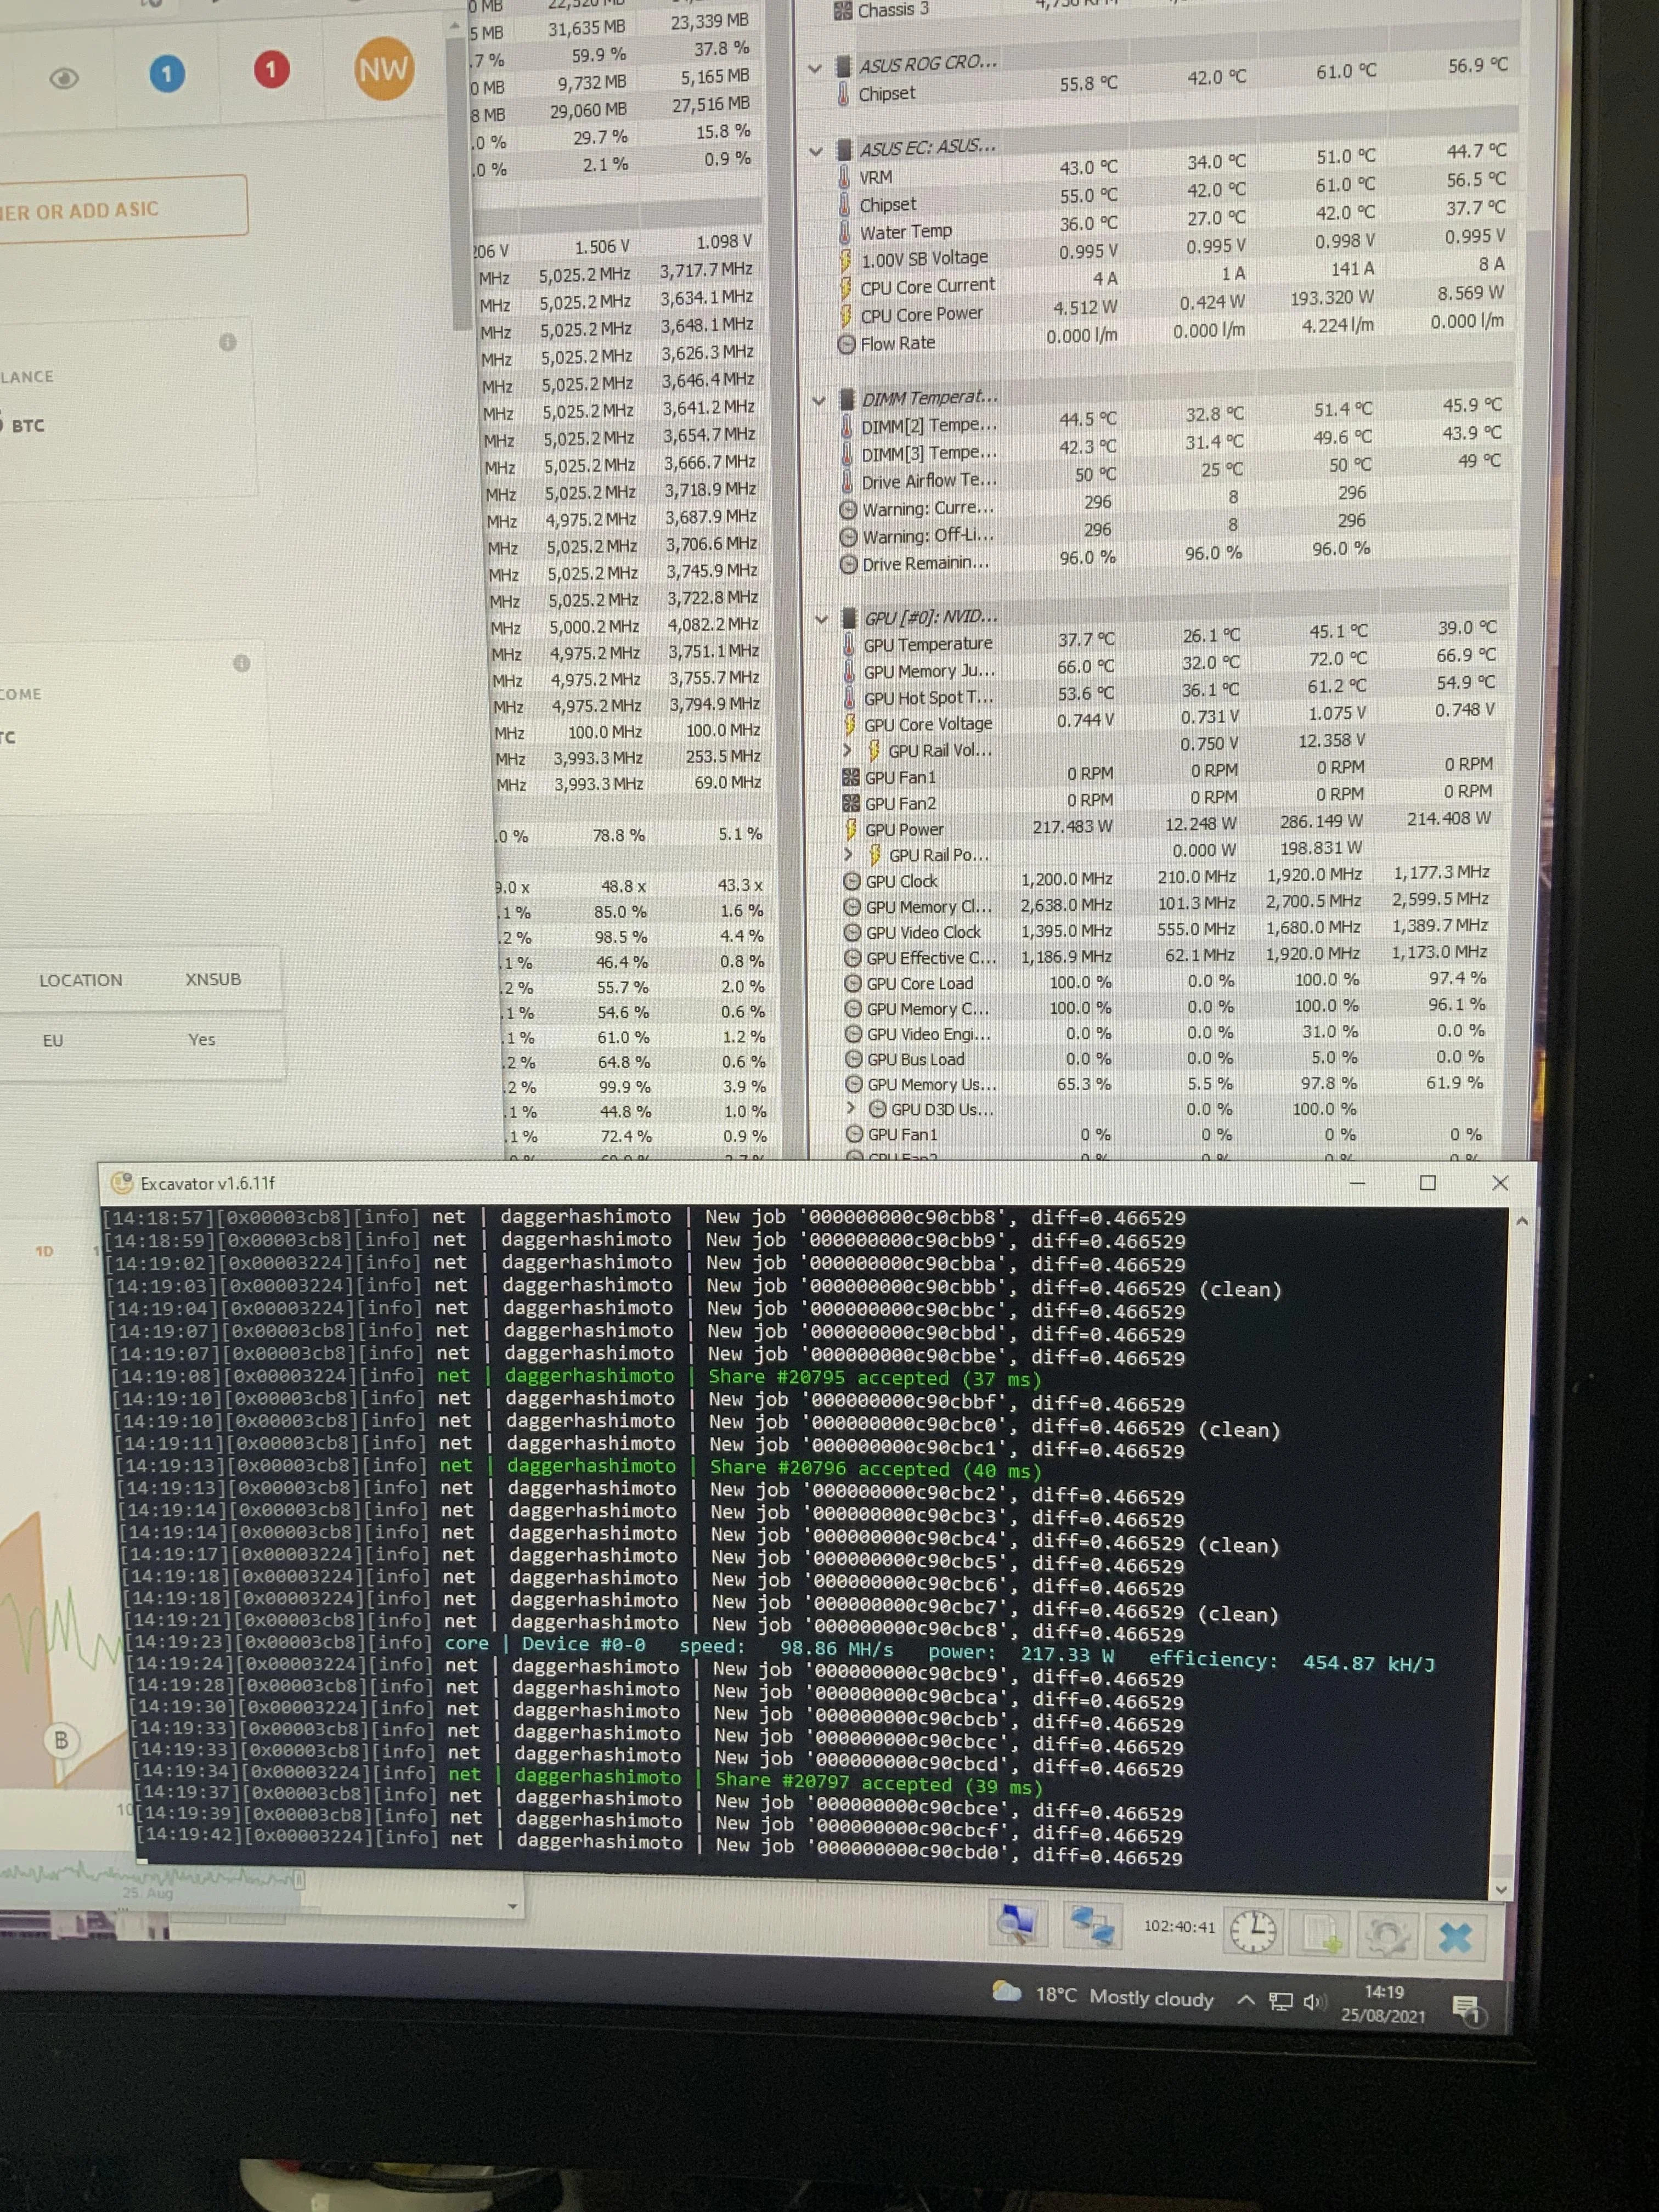Click the blue notification badge in NiceHash
This screenshot has width=1659, height=2212.
pyautogui.click(x=167, y=73)
